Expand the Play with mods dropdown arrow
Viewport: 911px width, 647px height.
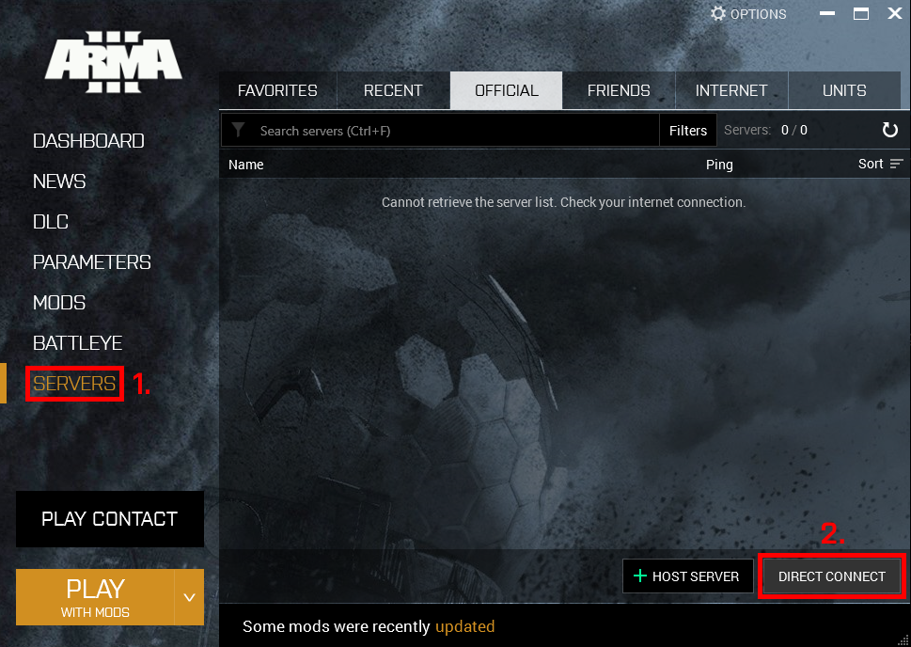[189, 597]
